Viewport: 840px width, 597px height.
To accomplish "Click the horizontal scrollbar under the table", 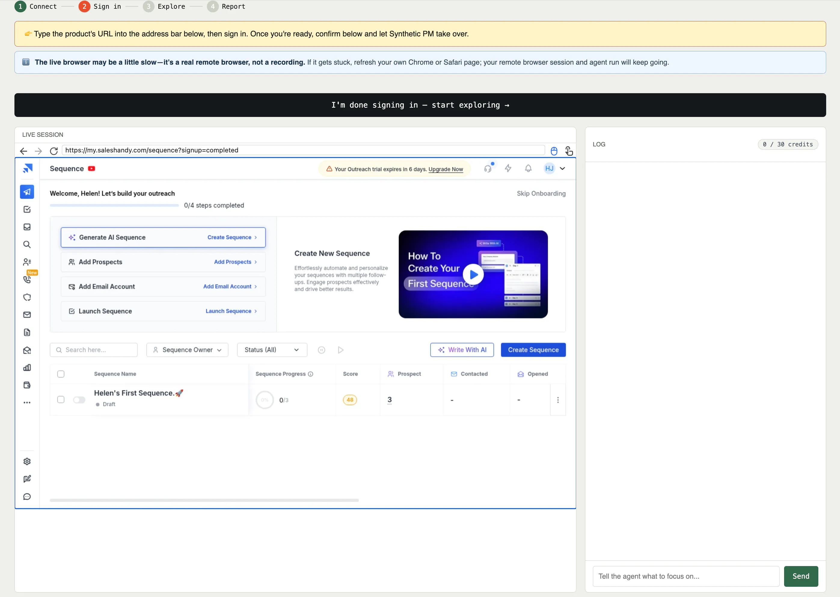I will (x=204, y=500).
